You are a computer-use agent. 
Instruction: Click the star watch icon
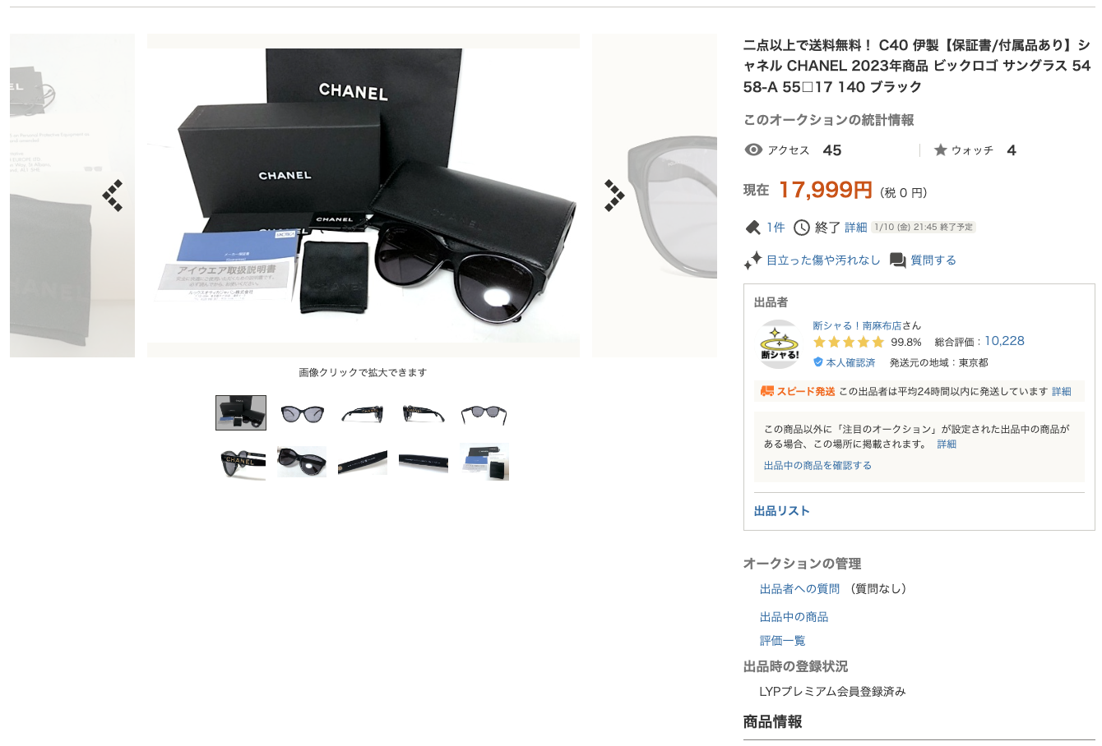tap(941, 150)
